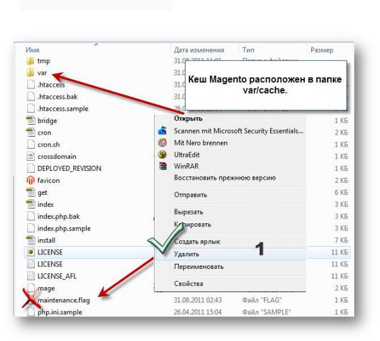
Task: Open the Отправить submenu
Action: 191,195
